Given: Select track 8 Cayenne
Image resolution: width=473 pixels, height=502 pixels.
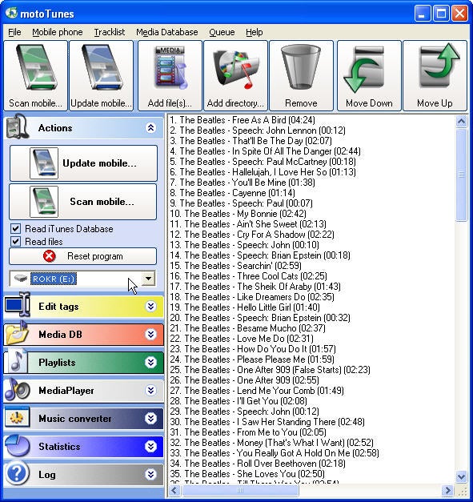Looking at the screenshot, I should click(x=232, y=193).
